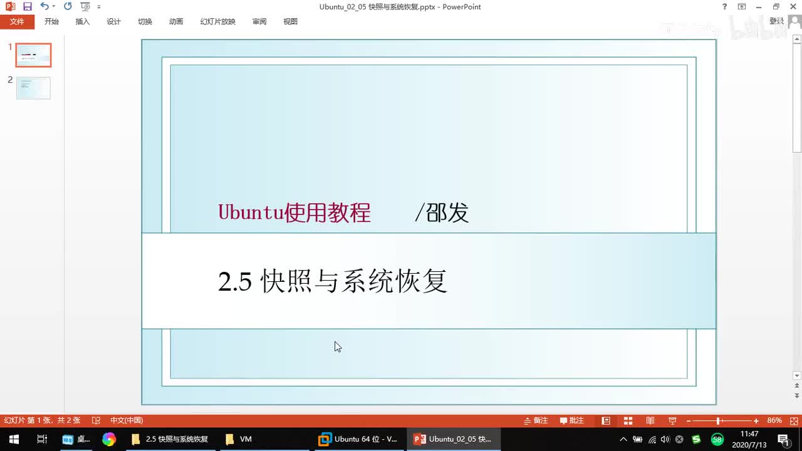Screen dimensions: 802x451
Task: Switch to the 开始 ribbon tab
Action: click(51, 21)
